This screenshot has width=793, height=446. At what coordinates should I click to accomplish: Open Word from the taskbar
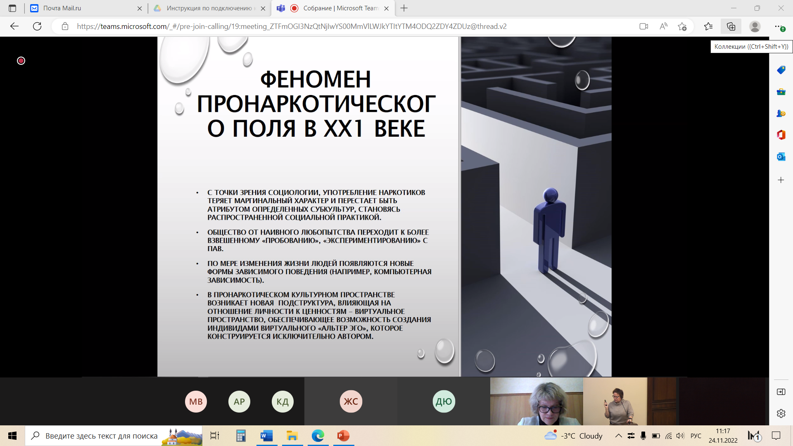tap(267, 436)
